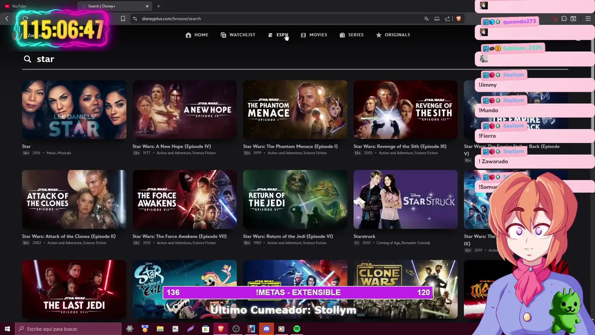
Task: Open Star vs. the Forces of Evil poster
Action: click(x=185, y=289)
